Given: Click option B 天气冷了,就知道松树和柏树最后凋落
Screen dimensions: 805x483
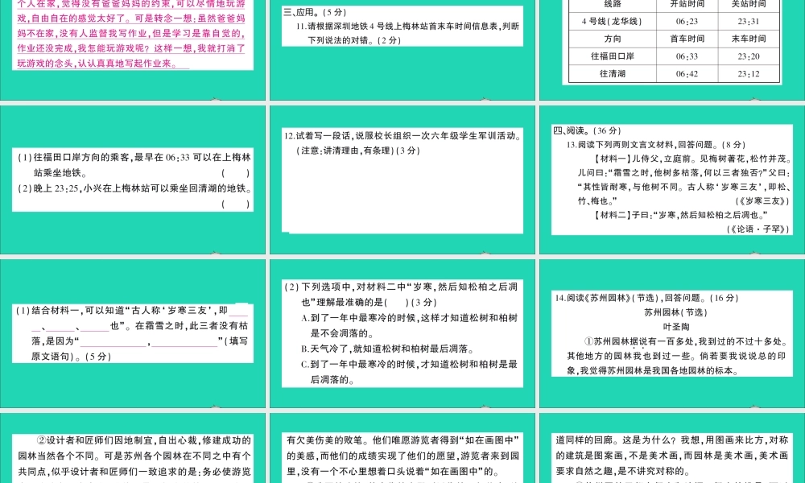Looking at the screenshot, I should tap(387, 349).
